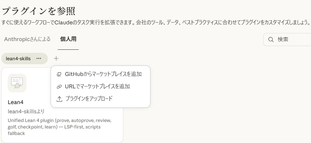Click the chain link icon beside URL option
This screenshot has height=143, width=311.
(x=59, y=86)
